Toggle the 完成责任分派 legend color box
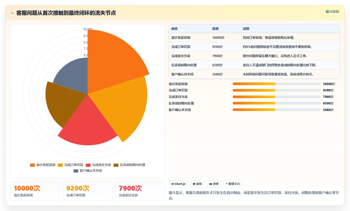Image resolution: width=350 pixels, height=211 pixels. tap(88, 165)
